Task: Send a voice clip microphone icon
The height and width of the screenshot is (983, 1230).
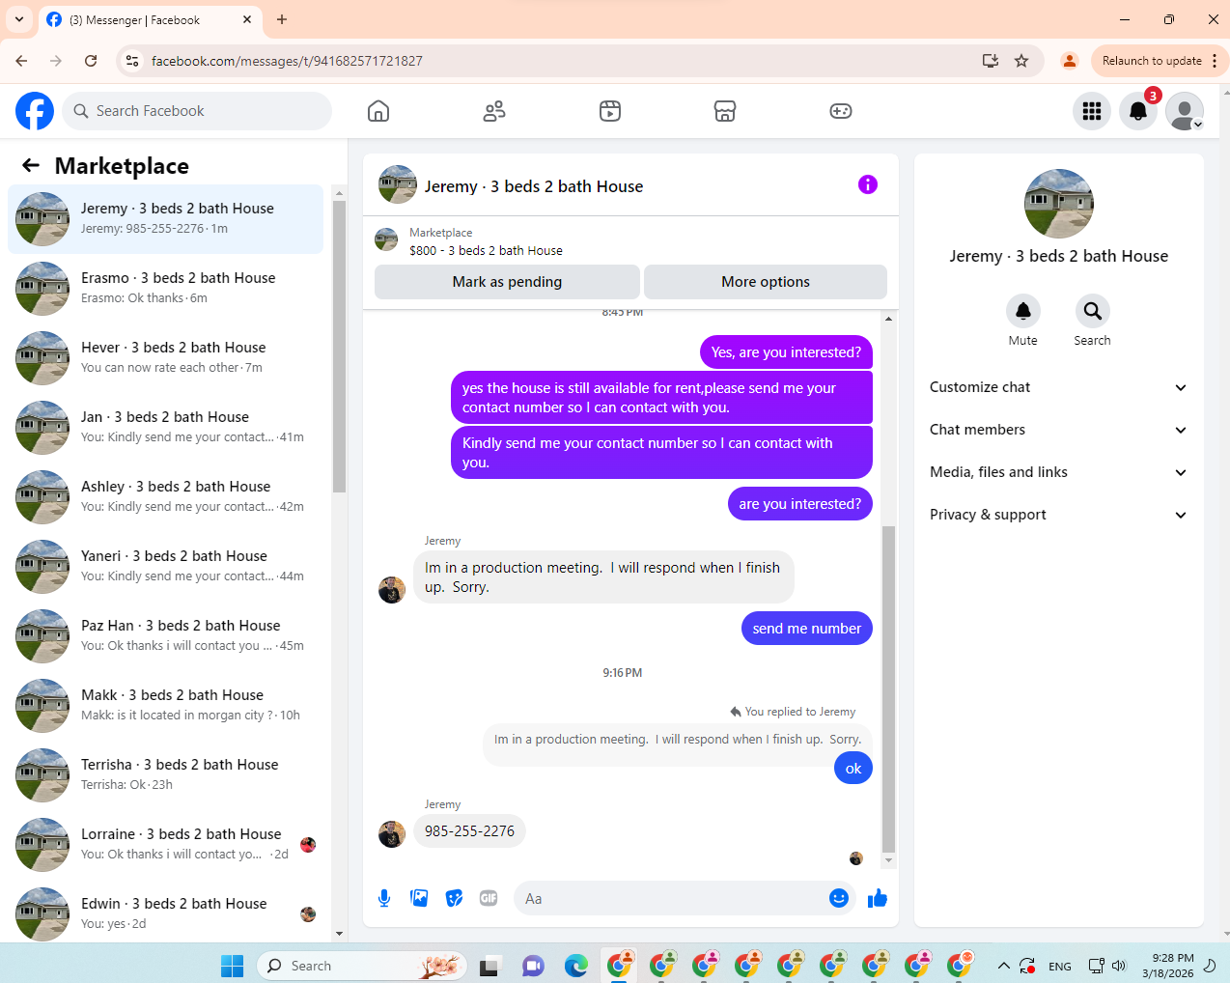Action: pos(384,898)
